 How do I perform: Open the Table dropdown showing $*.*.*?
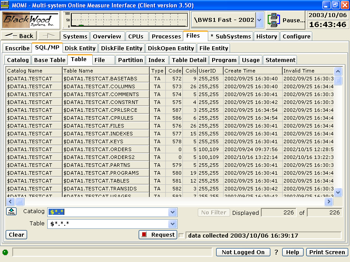point(173,223)
